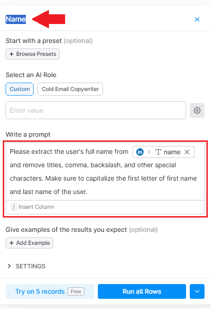Expand the SETTINGS section
This screenshot has width=211, height=309.
tap(26, 266)
